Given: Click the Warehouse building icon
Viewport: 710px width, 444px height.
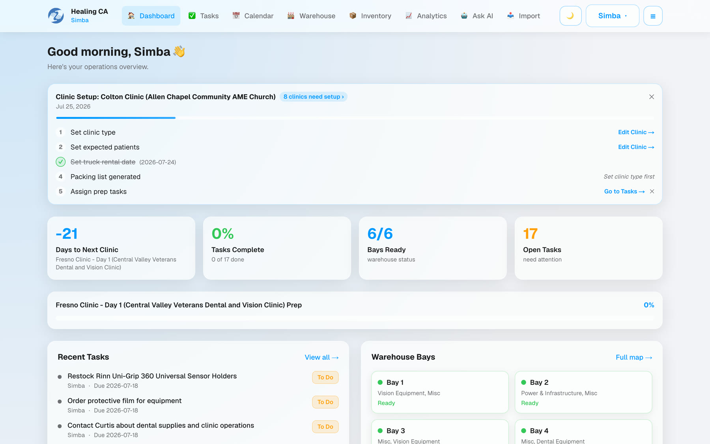Looking at the screenshot, I should [291, 16].
